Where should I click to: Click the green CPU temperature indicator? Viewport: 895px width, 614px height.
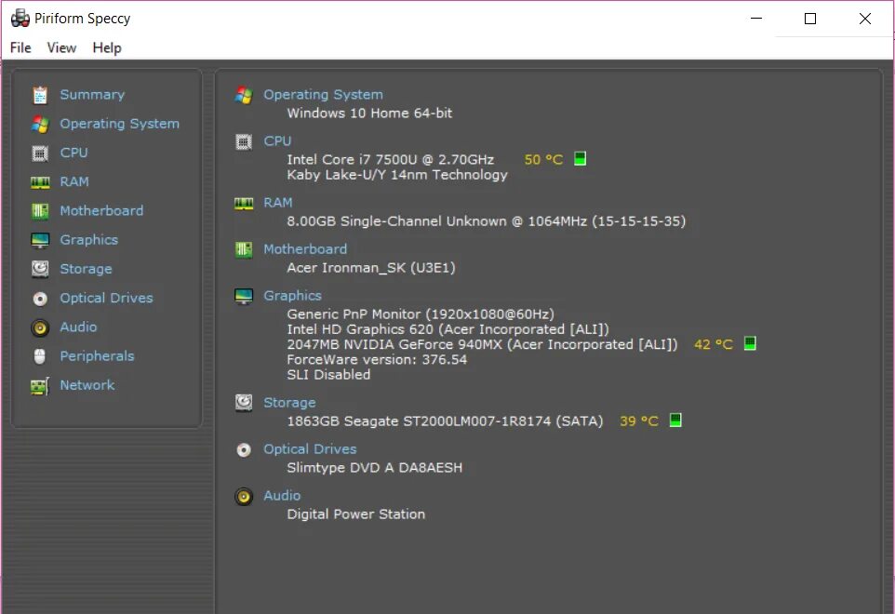tap(580, 158)
